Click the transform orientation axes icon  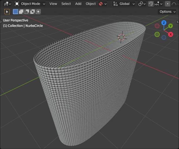click(115, 4)
